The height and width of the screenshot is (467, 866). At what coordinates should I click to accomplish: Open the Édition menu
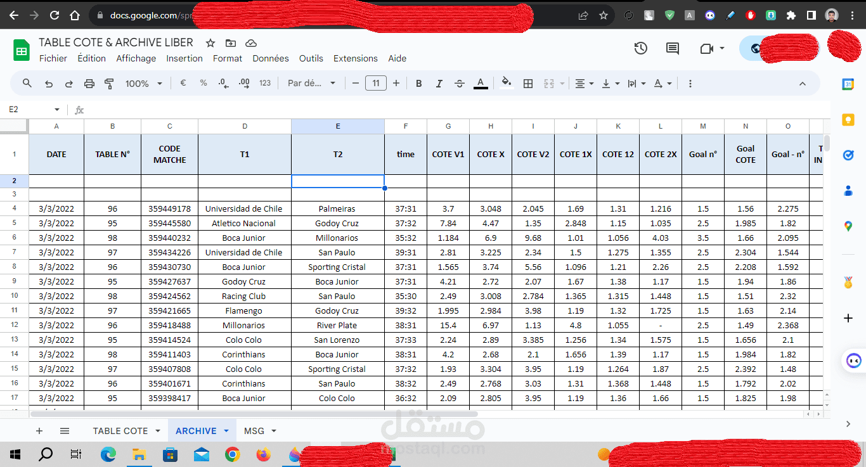[x=92, y=58]
